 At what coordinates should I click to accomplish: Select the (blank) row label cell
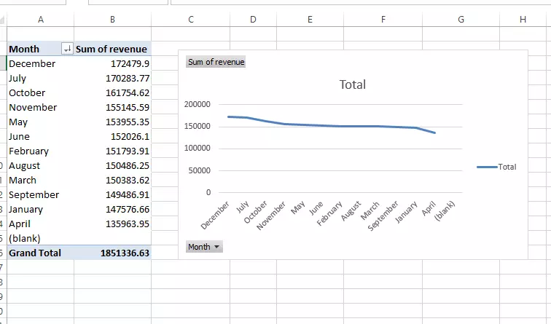(25, 238)
